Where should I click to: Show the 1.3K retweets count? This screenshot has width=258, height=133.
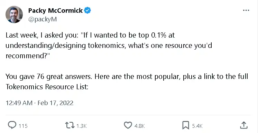[x=82, y=126]
